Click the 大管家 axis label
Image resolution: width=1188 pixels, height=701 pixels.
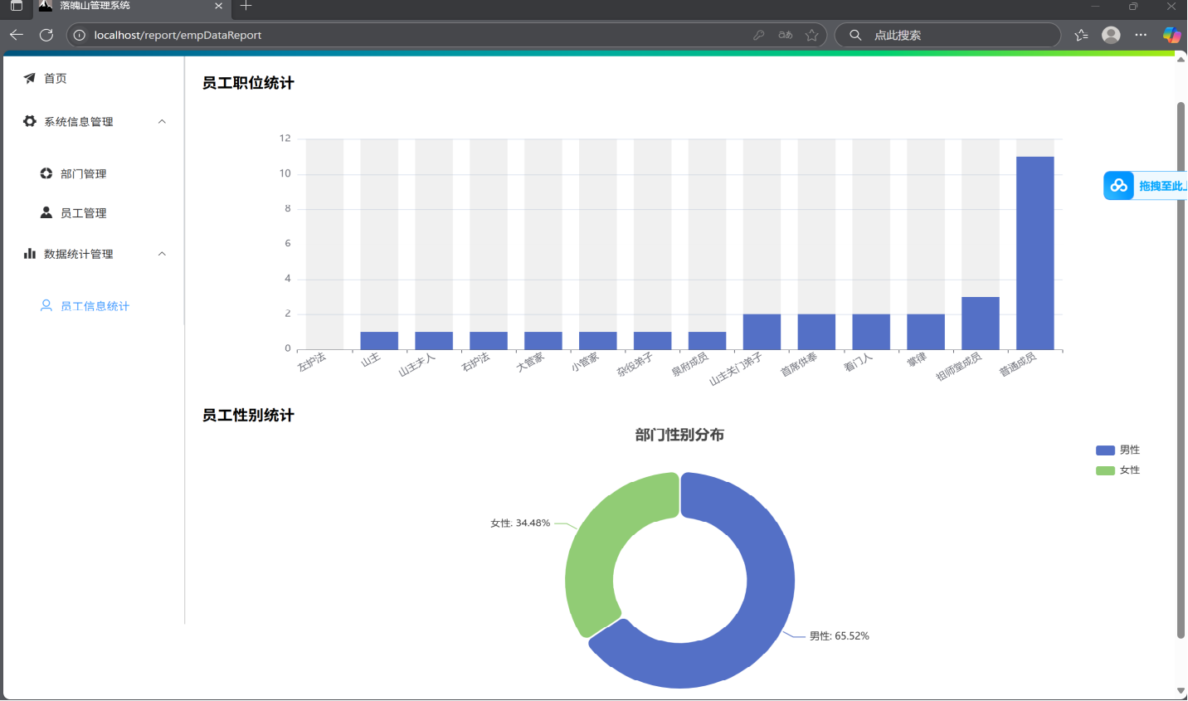point(530,362)
